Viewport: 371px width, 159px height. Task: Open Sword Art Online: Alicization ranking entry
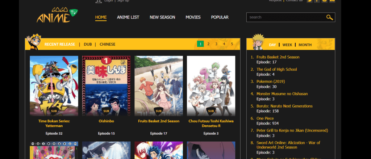pos(288,145)
